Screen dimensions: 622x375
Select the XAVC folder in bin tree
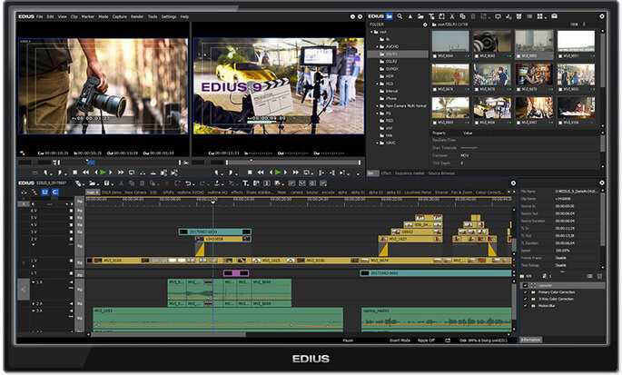(x=392, y=143)
